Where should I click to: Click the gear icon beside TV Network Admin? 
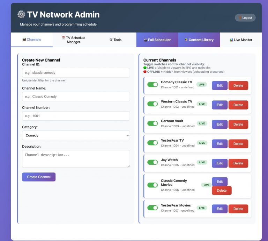[21, 14]
